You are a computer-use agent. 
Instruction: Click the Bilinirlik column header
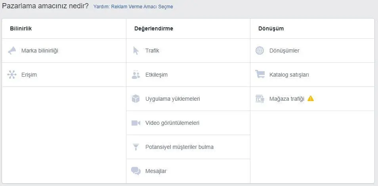pyautogui.click(x=21, y=28)
